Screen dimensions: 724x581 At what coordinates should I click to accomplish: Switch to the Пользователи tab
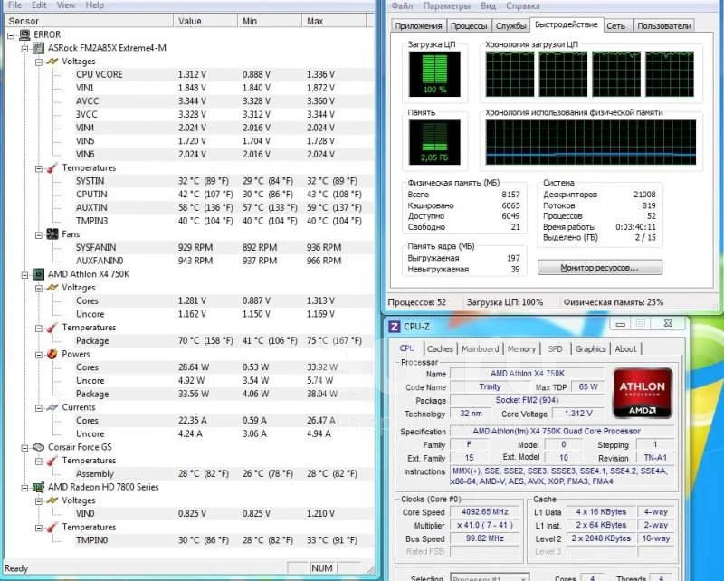coord(664,26)
